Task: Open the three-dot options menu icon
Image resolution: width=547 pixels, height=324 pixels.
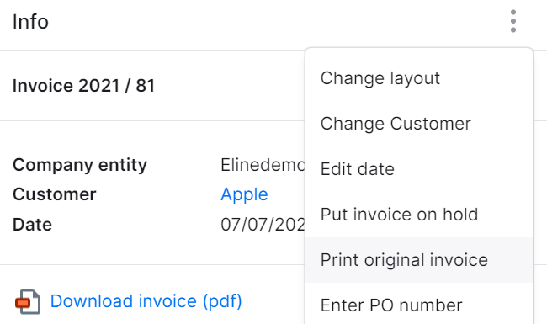Action: point(512,21)
